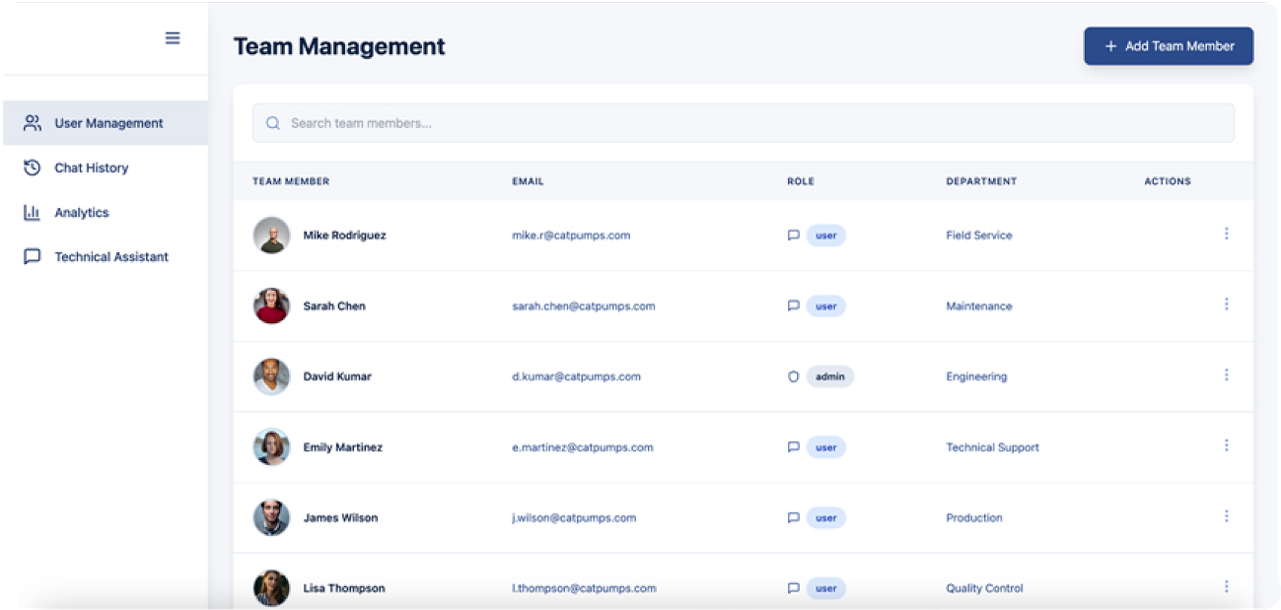This screenshot has width=1281, height=610.
Task: Launch the Technical Assistant chat icon
Action: (x=31, y=256)
